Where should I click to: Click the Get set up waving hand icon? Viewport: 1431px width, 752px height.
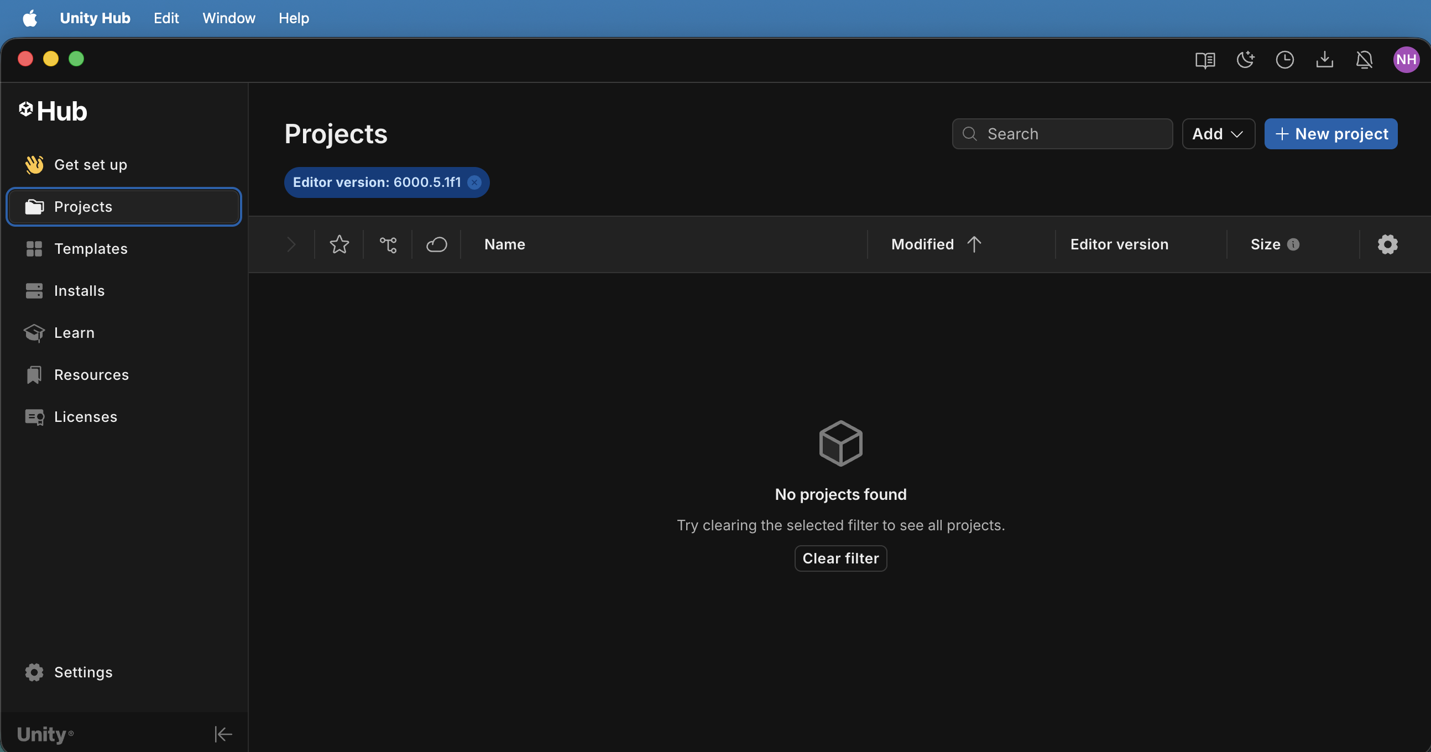click(34, 164)
